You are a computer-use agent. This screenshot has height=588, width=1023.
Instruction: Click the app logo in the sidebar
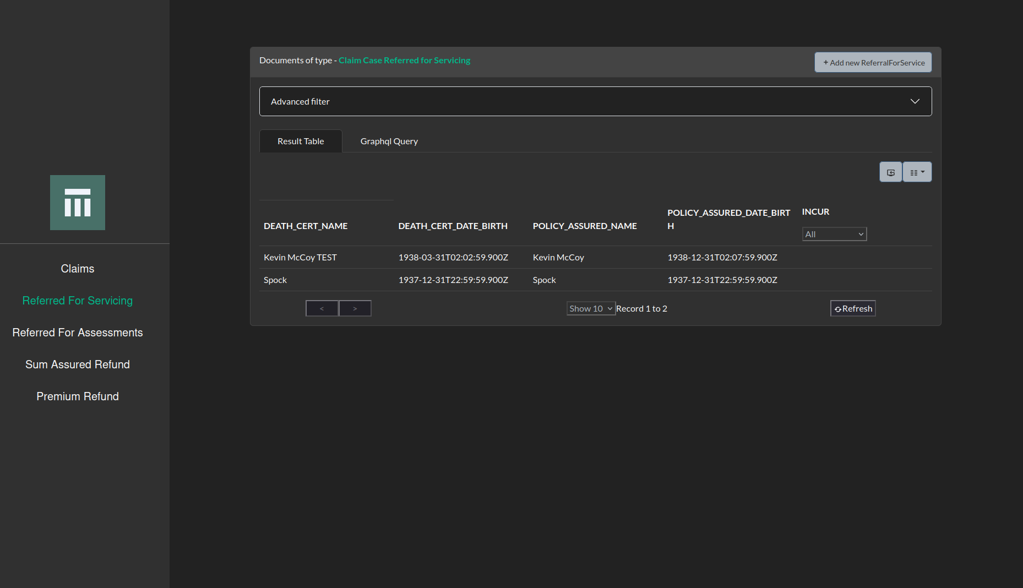coord(78,203)
